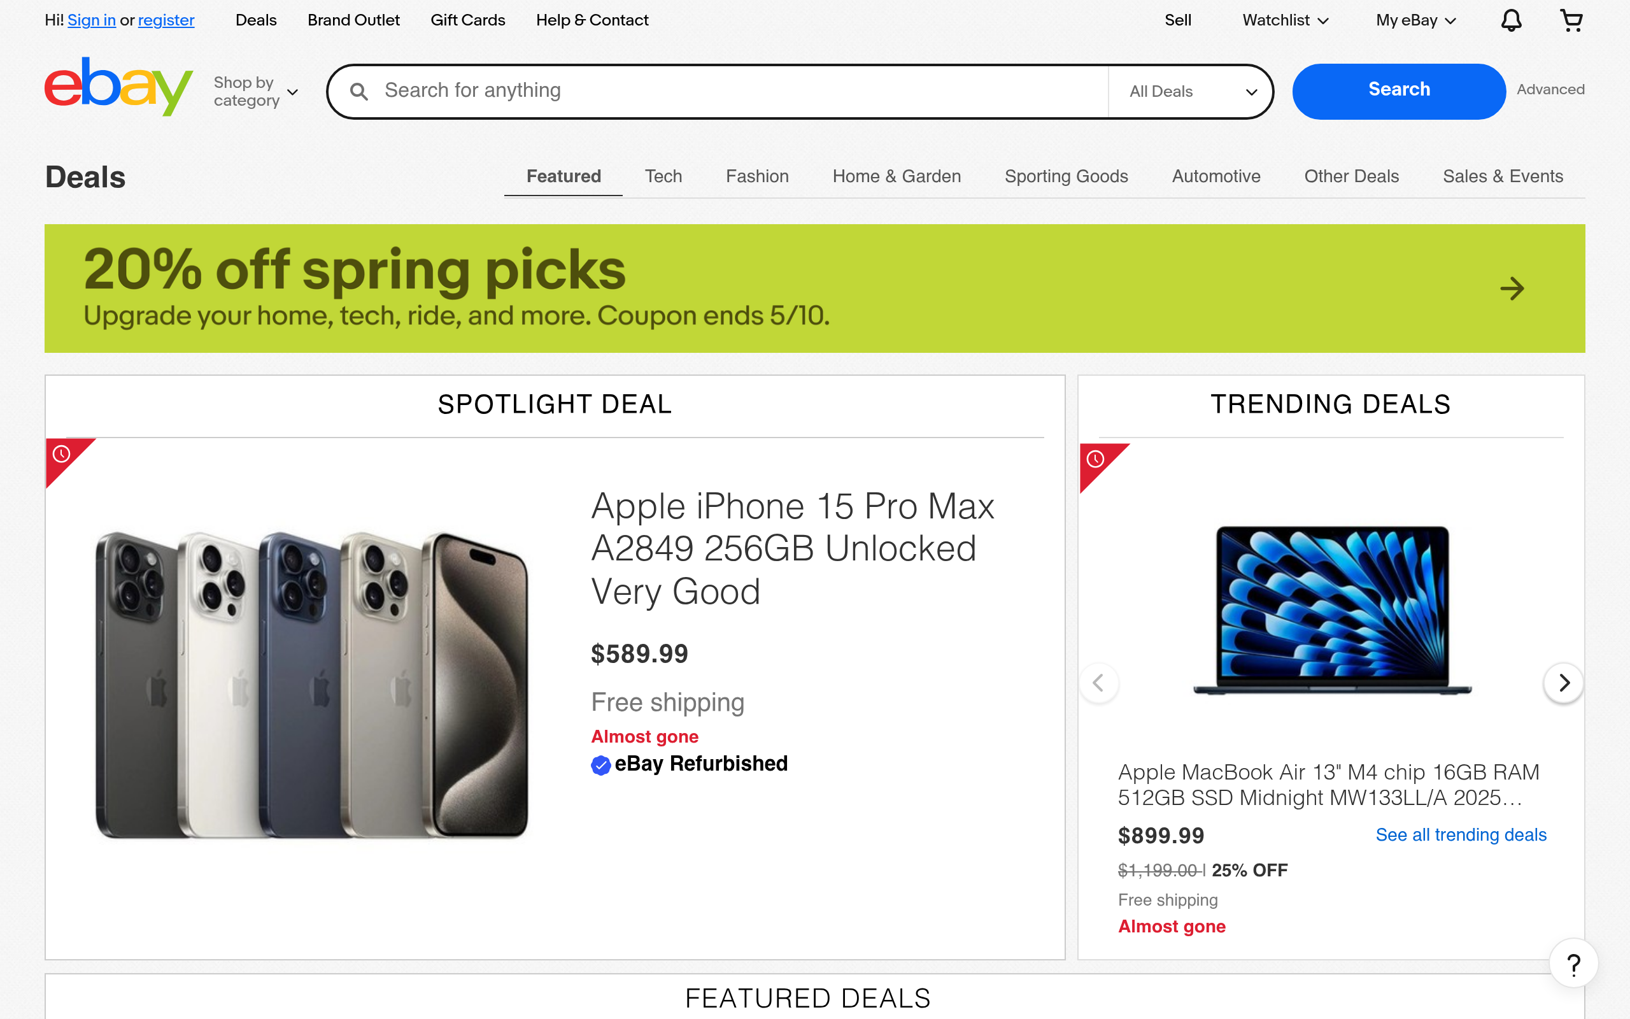Show previous trending deal with left arrow
Image resolution: width=1630 pixels, height=1019 pixels.
click(1098, 683)
